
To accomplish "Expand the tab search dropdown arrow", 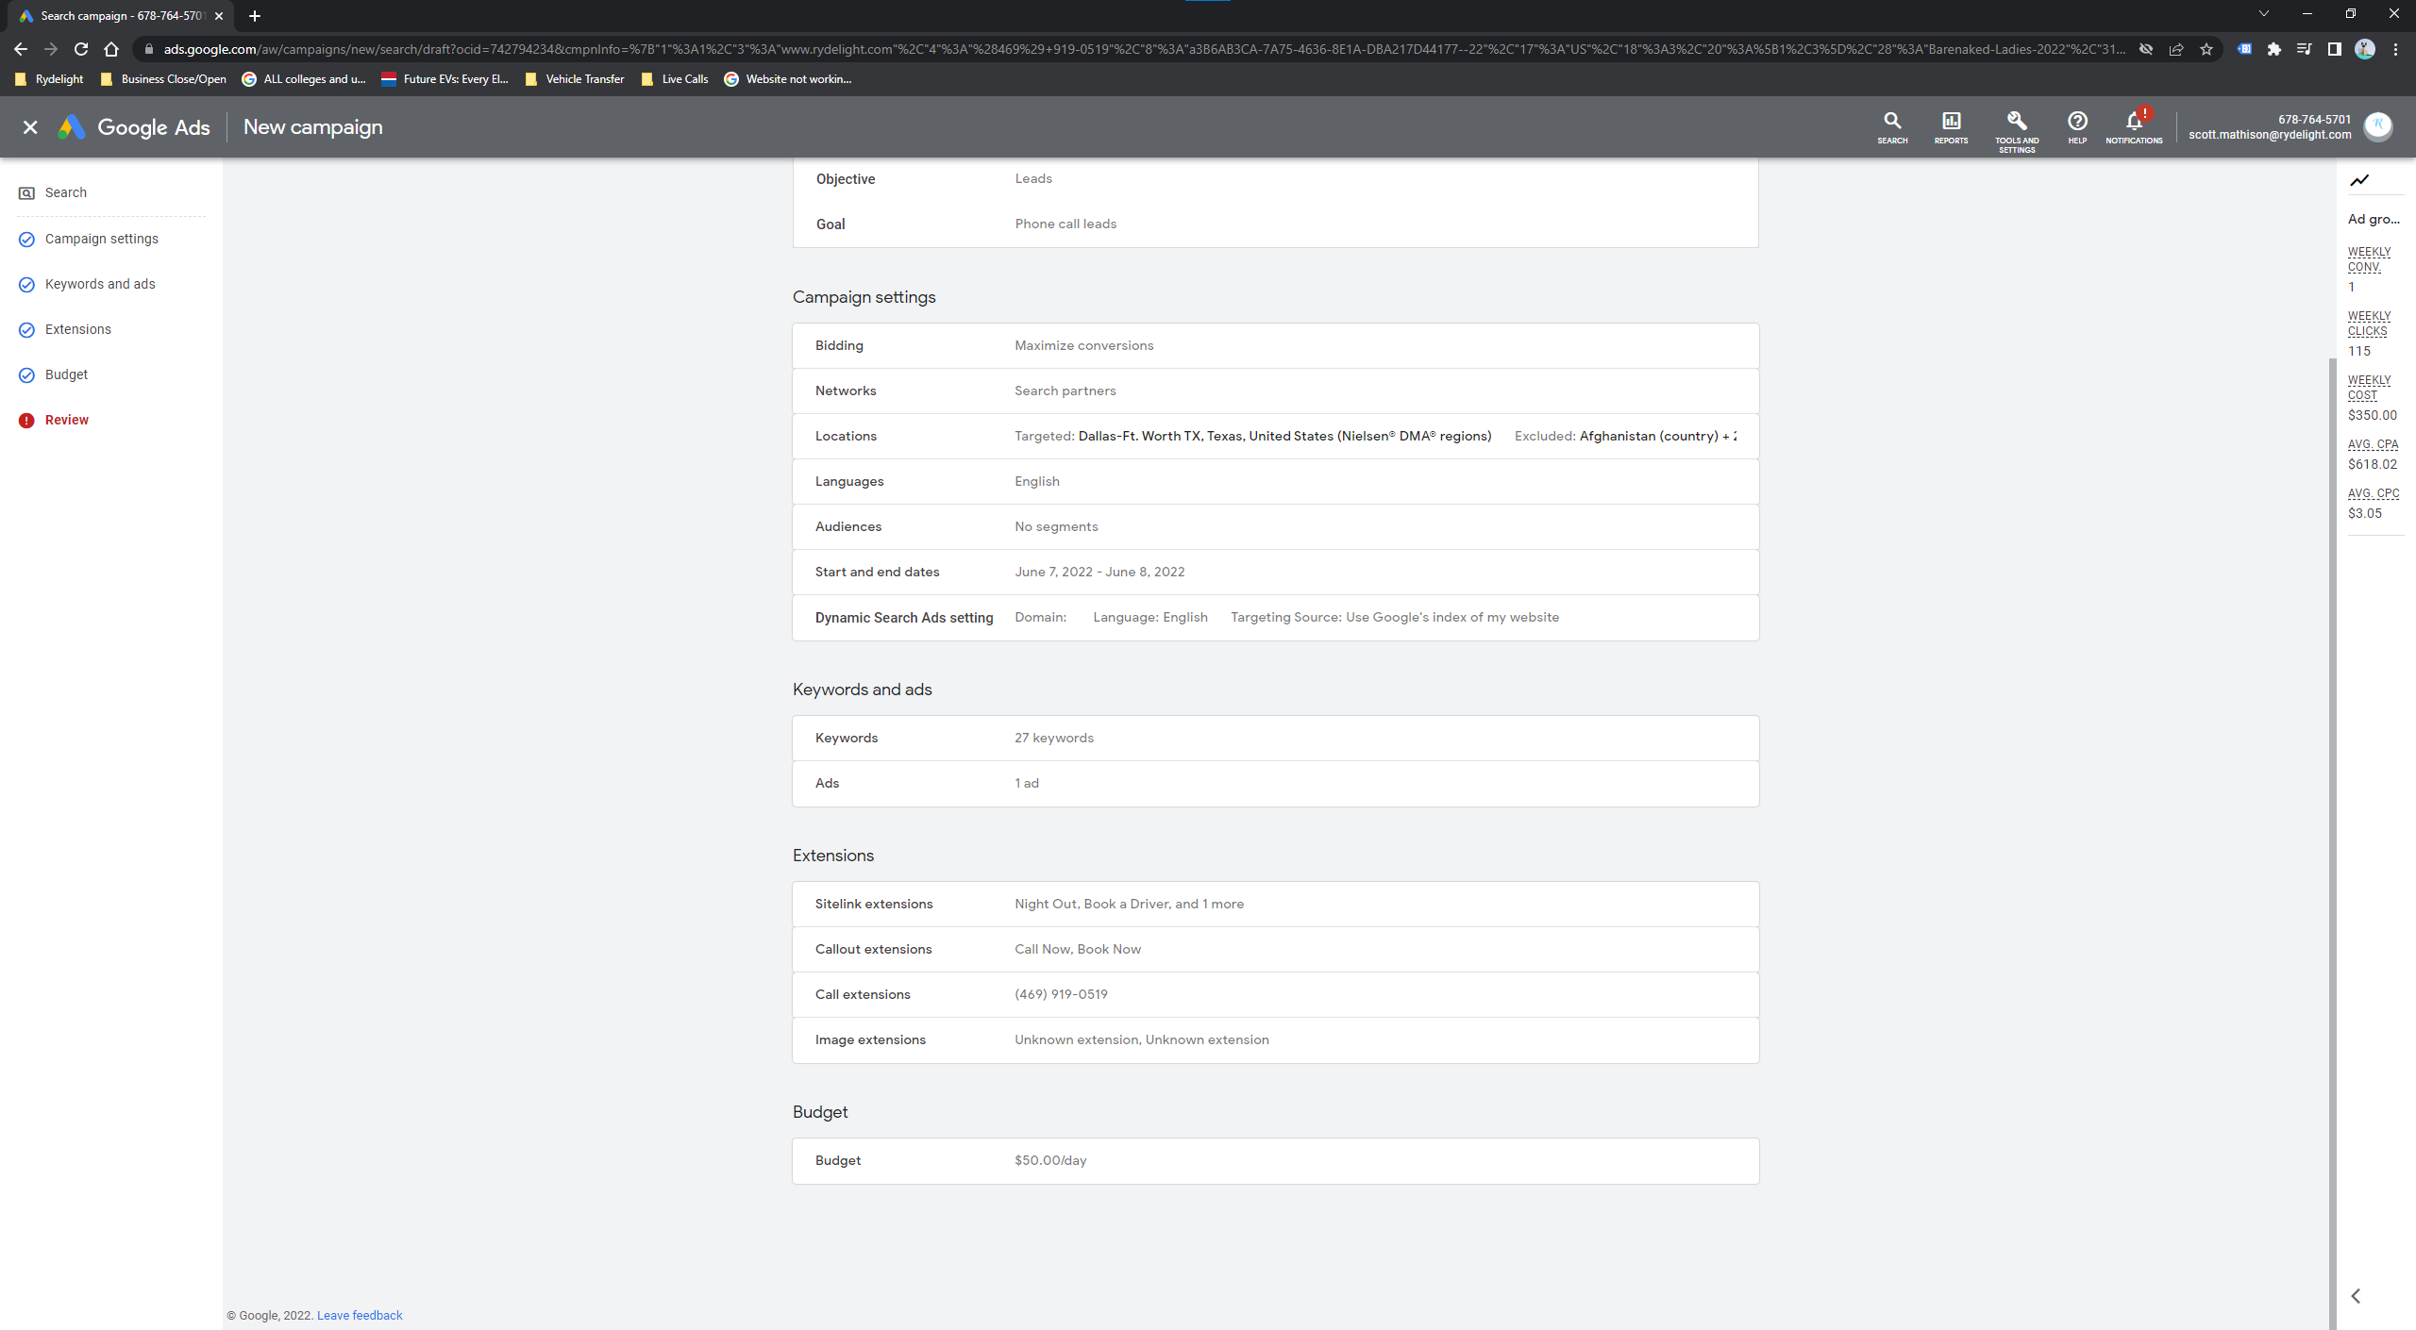I will (2263, 14).
